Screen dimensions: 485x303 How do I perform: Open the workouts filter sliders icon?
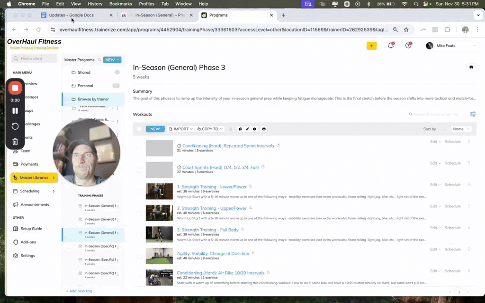pyautogui.click(x=473, y=115)
